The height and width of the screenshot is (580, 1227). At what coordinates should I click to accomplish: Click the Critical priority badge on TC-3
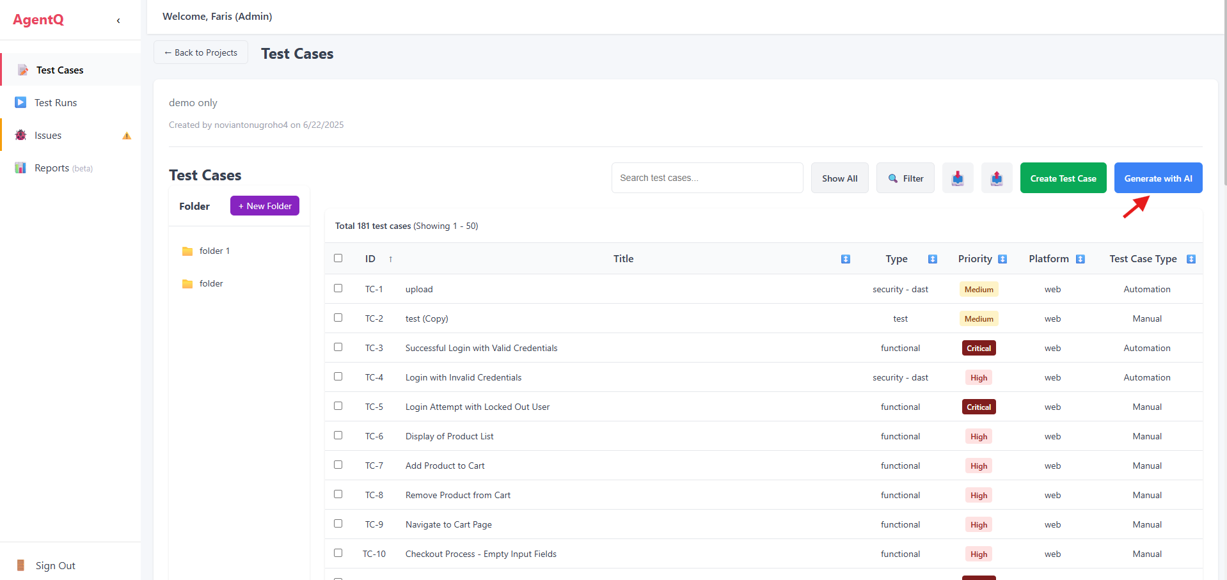coord(978,347)
